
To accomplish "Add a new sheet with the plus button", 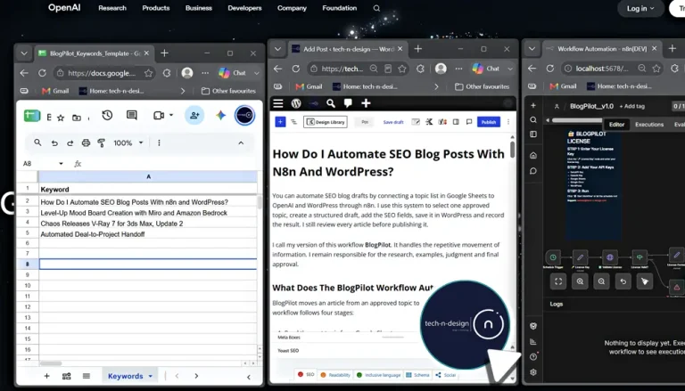I will (46, 376).
